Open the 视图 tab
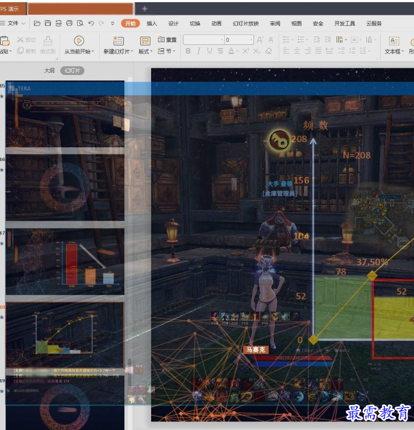 tap(296, 24)
